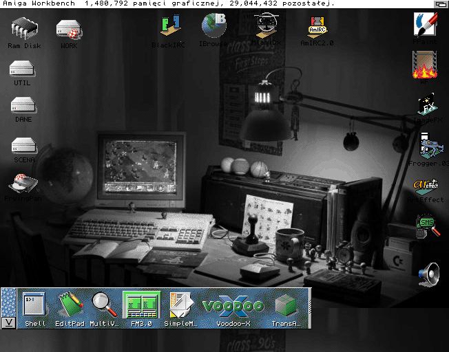Launch EditPad from the dock
This screenshot has width=449, height=352.
point(70,305)
